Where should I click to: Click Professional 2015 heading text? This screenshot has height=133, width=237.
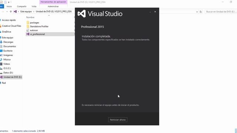point(92,27)
